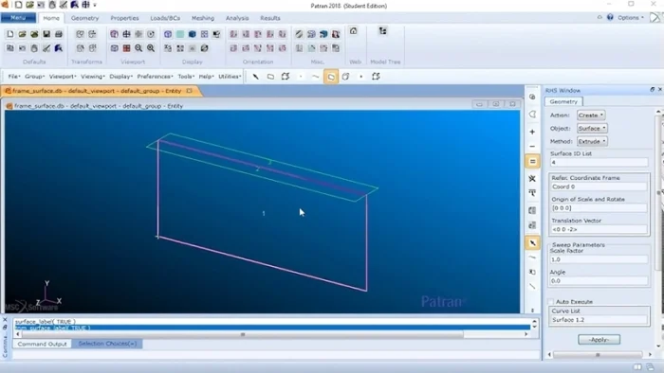Click the Geometry tab in RHS Window
Screen dimensions: 664x373
(x=563, y=101)
